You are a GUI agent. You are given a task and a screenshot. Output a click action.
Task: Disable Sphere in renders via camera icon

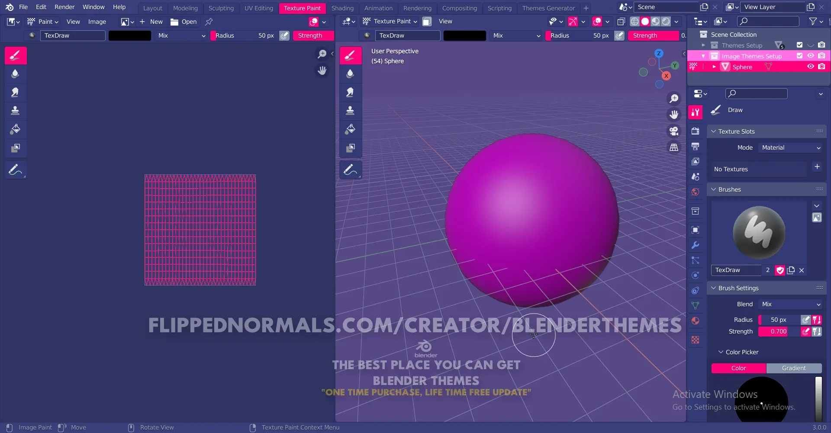(x=821, y=67)
